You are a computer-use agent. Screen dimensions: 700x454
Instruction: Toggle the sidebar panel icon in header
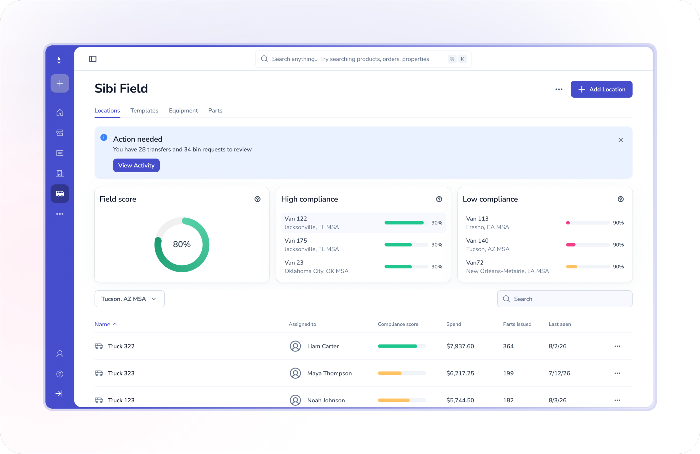(93, 59)
